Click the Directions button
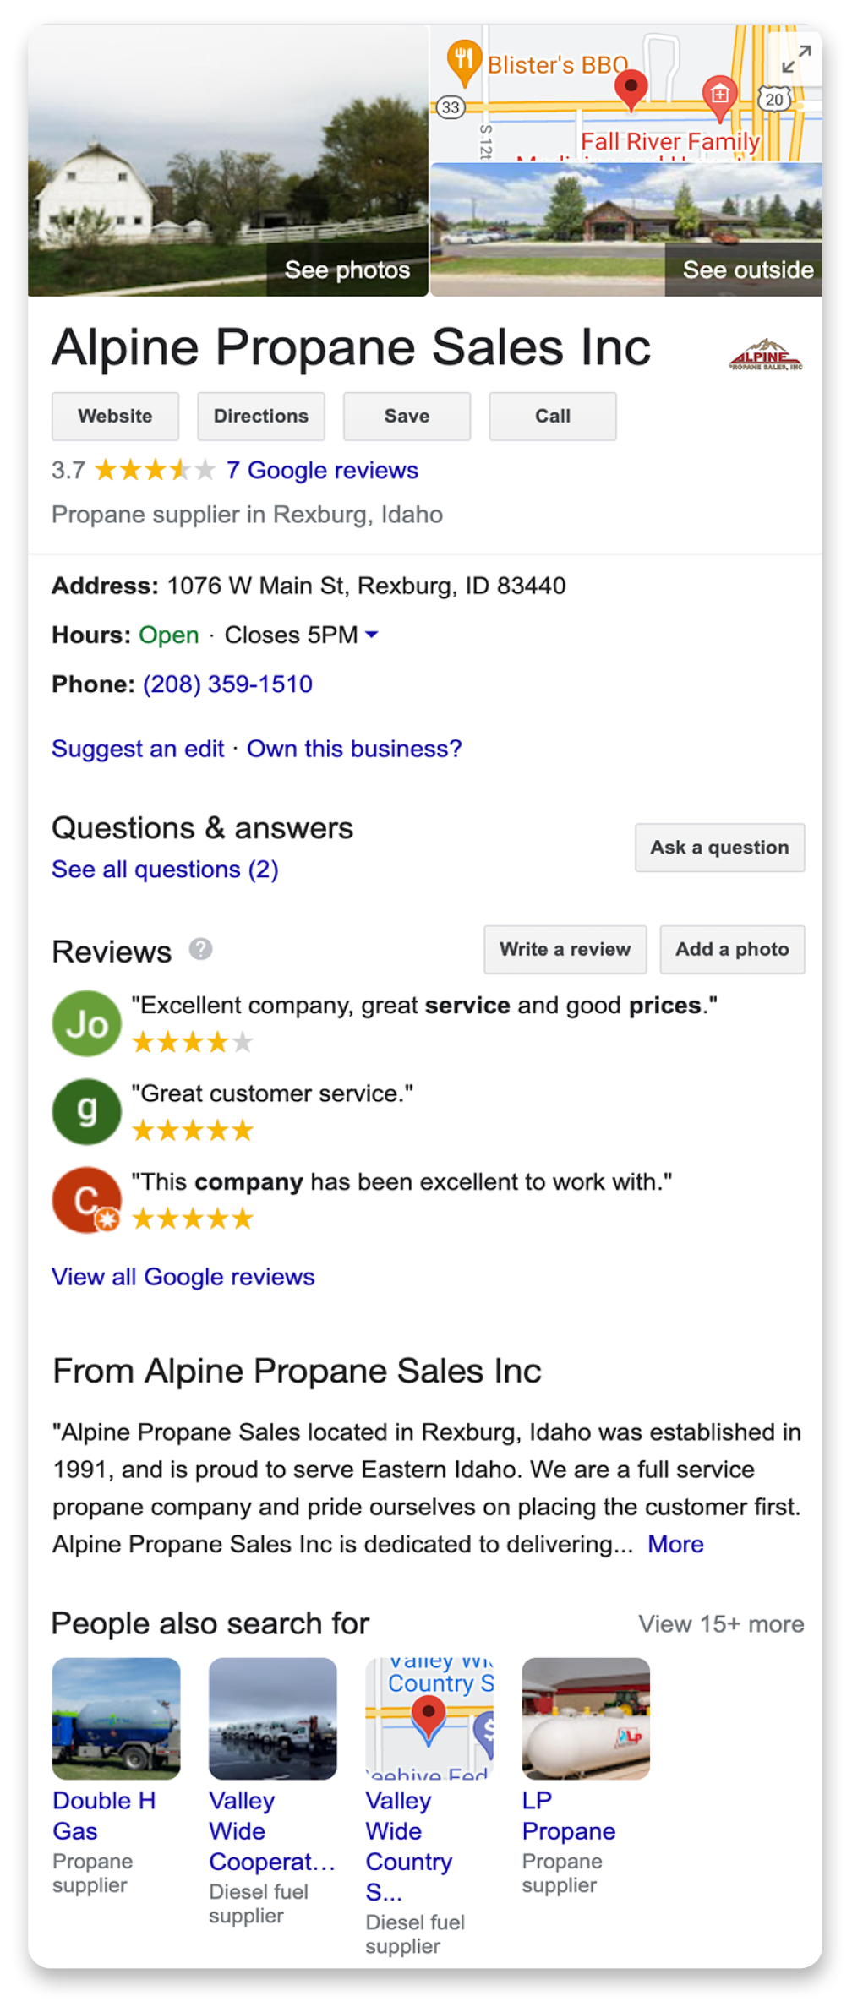Image resolution: width=852 pixels, height=2007 pixels. [260, 416]
